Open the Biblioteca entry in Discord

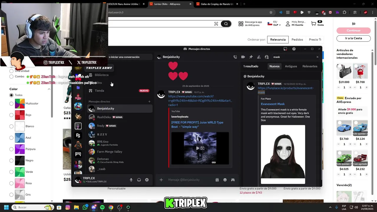click(x=120, y=75)
